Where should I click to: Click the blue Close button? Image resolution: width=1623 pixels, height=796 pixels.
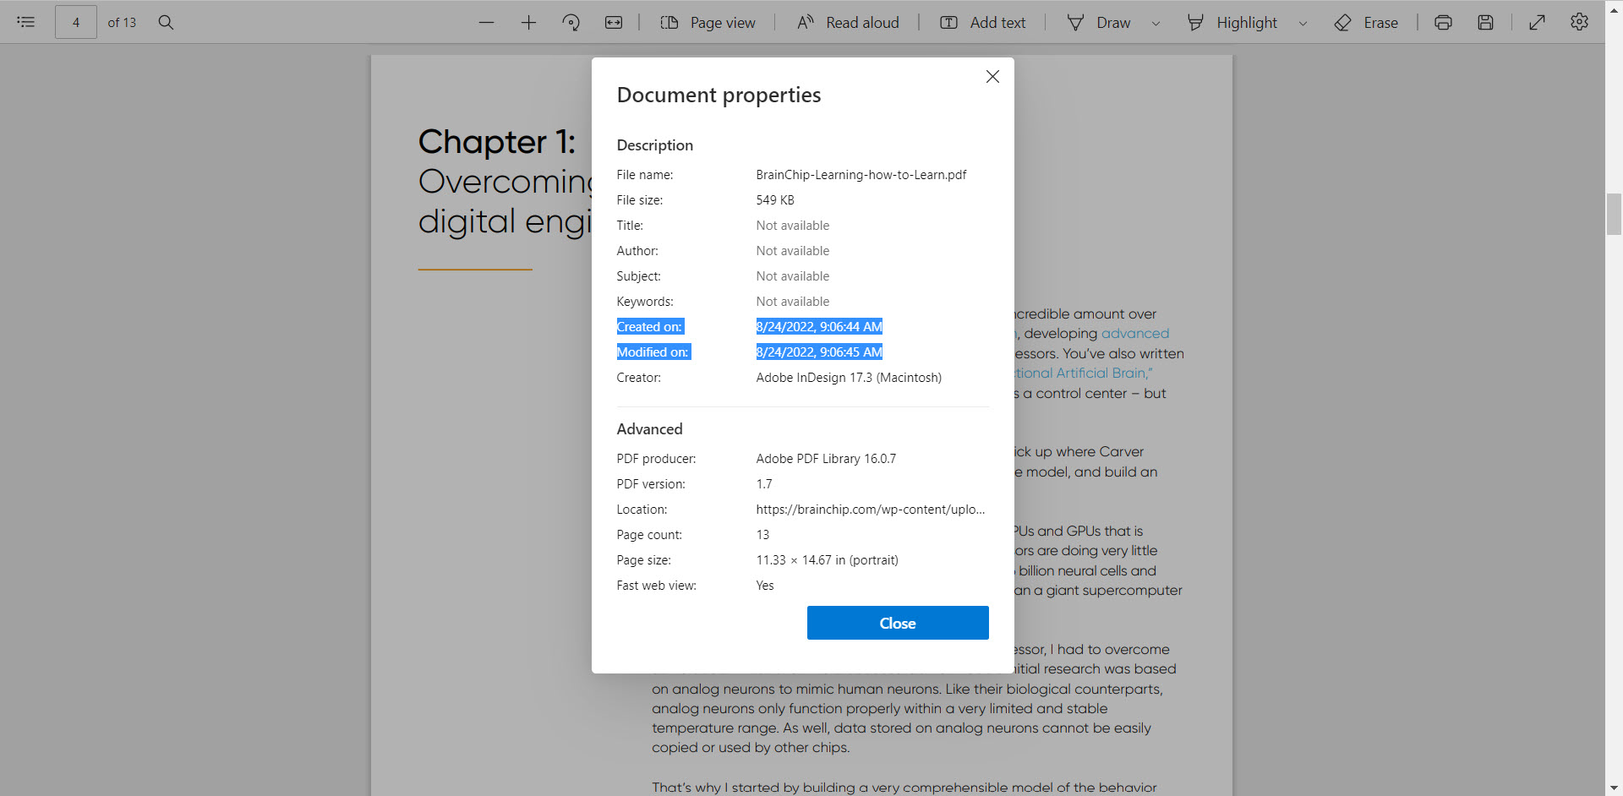tap(897, 623)
